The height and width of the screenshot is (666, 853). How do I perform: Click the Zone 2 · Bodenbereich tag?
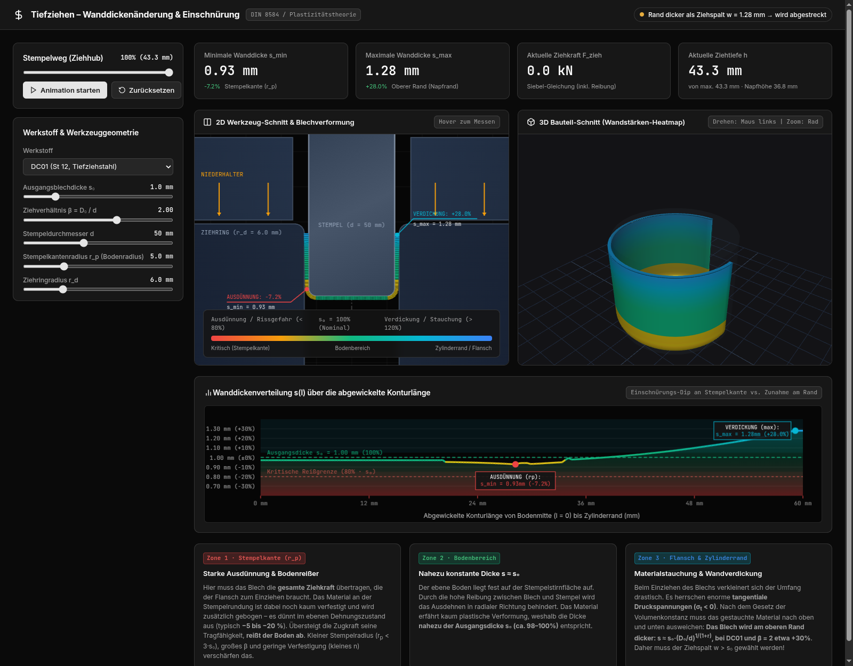click(x=459, y=558)
